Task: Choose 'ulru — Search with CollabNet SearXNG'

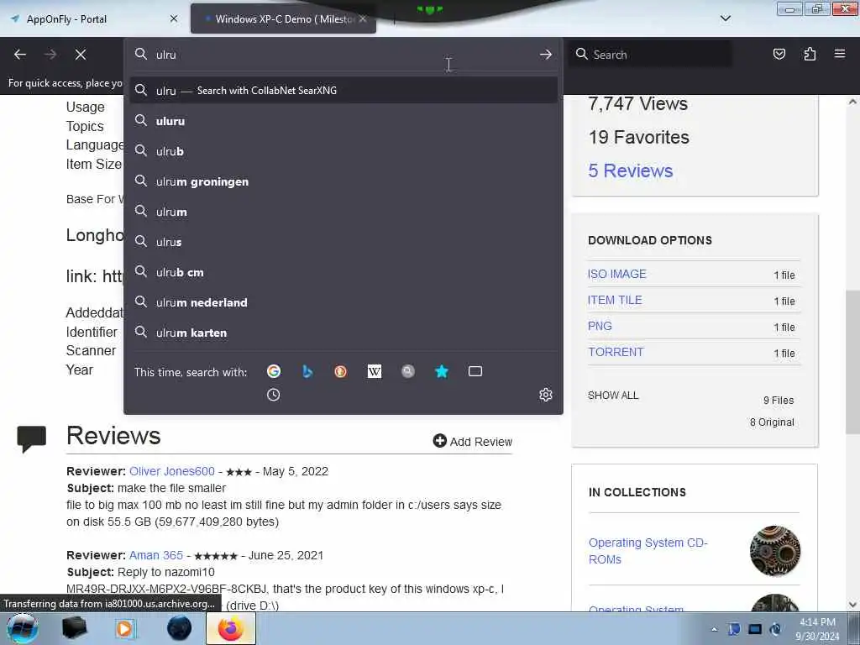Action: point(343,90)
